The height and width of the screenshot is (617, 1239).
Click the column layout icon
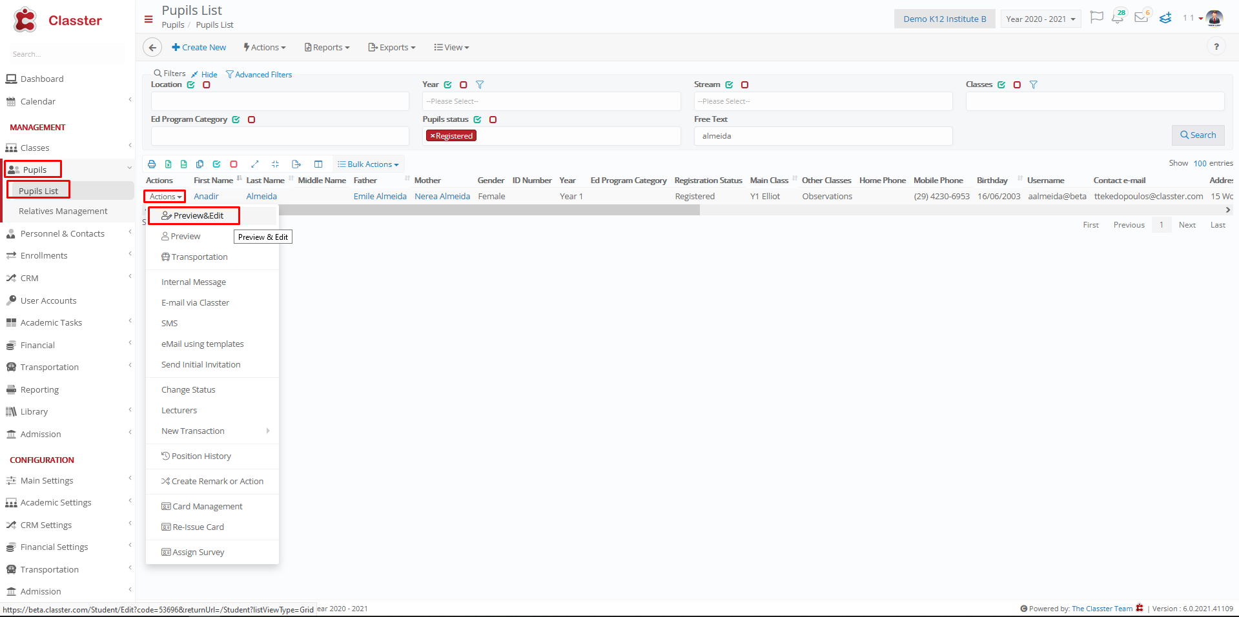click(x=318, y=164)
